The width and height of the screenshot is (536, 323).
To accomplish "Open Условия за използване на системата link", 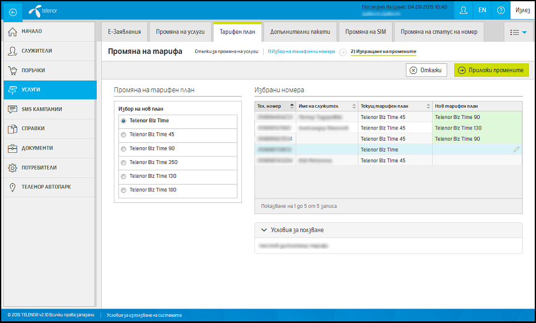I will point(144,315).
